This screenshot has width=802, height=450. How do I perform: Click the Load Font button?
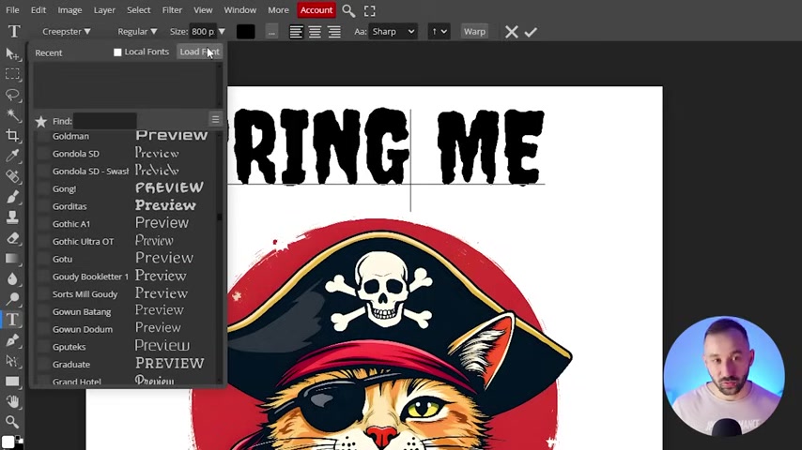coord(199,52)
